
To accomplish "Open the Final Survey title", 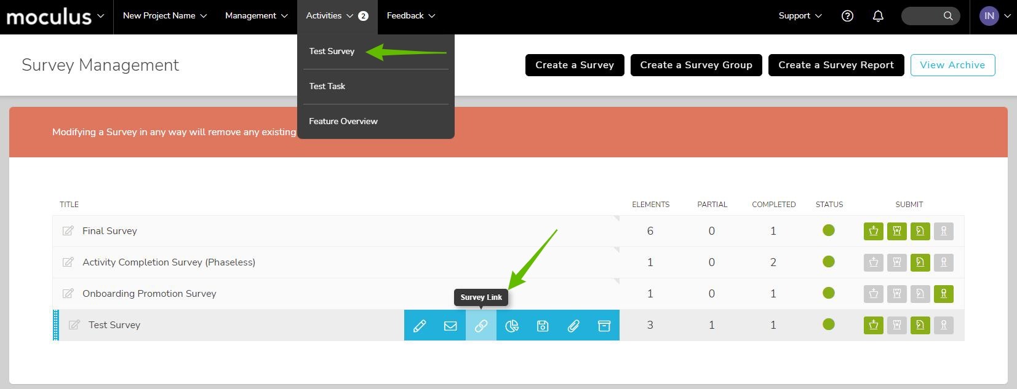I will tap(110, 231).
